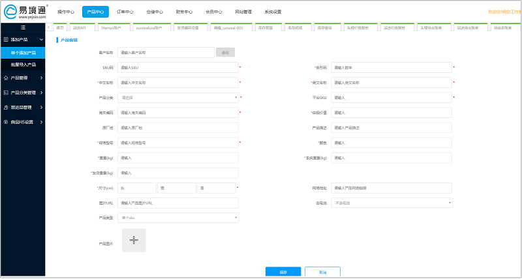Click the blue 保存 button
Image resolution: width=522 pixels, height=279 pixels.
pyautogui.click(x=283, y=272)
